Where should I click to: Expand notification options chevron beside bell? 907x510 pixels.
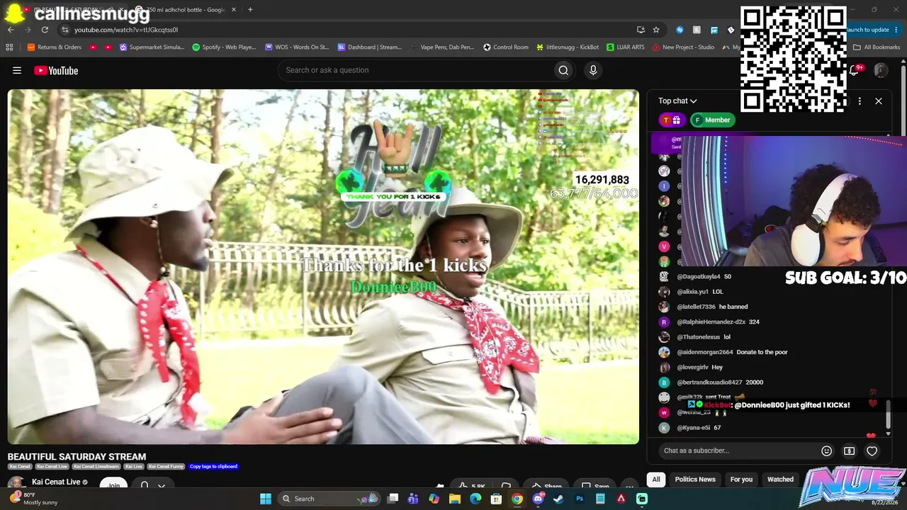click(x=162, y=486)
